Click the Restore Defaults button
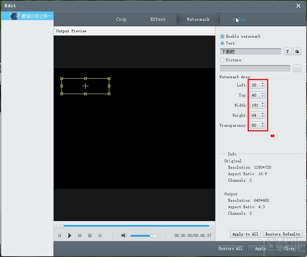 (x=283, y=234)
